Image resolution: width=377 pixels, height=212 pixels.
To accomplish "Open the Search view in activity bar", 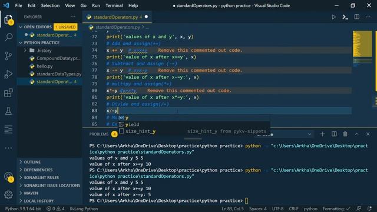I will click(8, 37).
